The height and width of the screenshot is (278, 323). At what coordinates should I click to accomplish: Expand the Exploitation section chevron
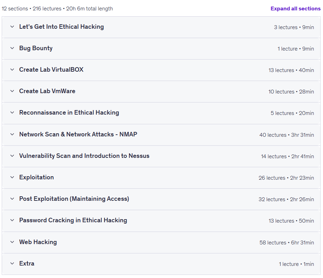[x=12, y=177]
